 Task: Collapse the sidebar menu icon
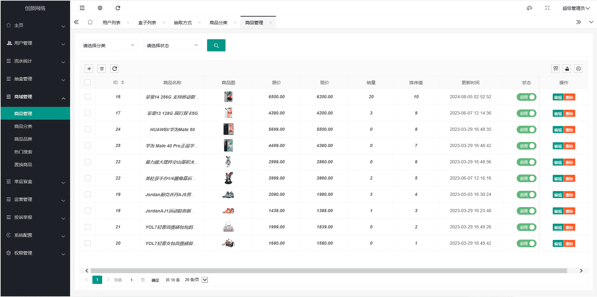pos(82,8)
